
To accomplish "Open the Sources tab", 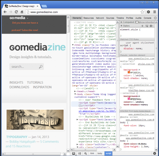I will click(110, 18).
